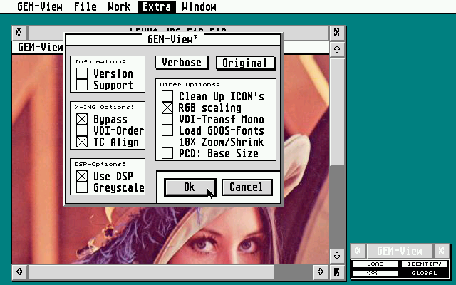Viewport: 456px width, 285px height.
Task: Click the down arrow of the image window scrollbar
Action: pyautogui.click(x=337, y=256)
